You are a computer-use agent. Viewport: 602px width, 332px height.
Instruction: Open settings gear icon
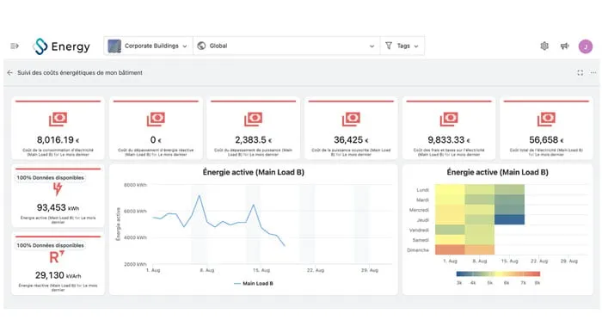pos(544,46)
